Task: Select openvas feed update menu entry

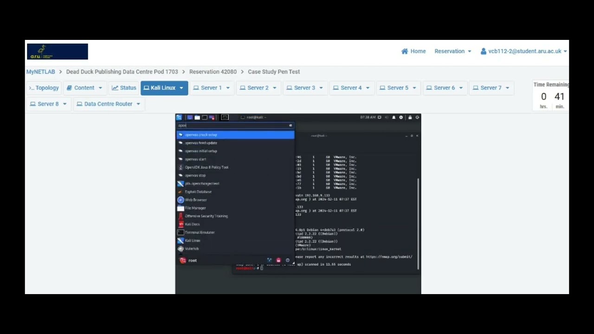Action: pos(235,143)
